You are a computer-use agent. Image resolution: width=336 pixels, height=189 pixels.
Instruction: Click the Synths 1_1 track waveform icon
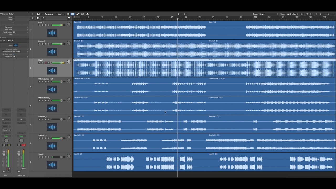pos(52,146)
